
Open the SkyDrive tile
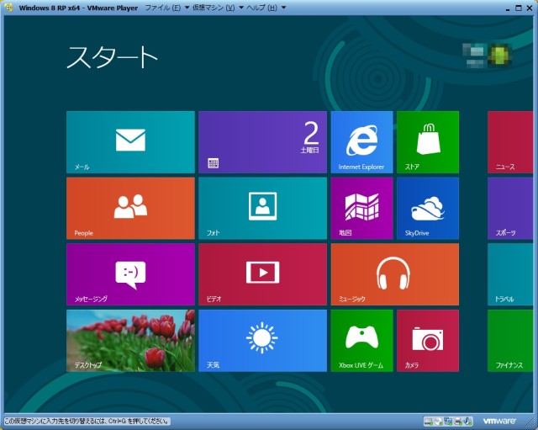point(428,208)
